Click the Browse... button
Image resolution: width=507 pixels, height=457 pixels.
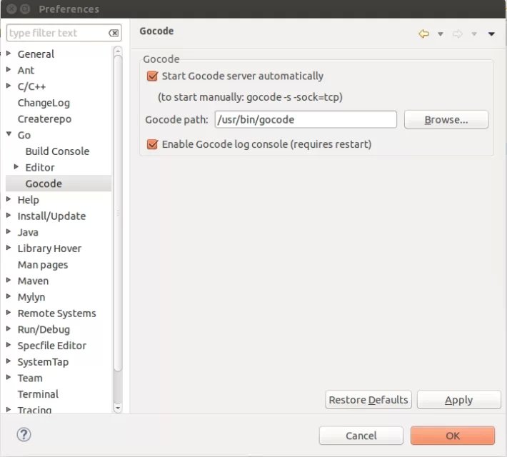click(x=446, y=120)
